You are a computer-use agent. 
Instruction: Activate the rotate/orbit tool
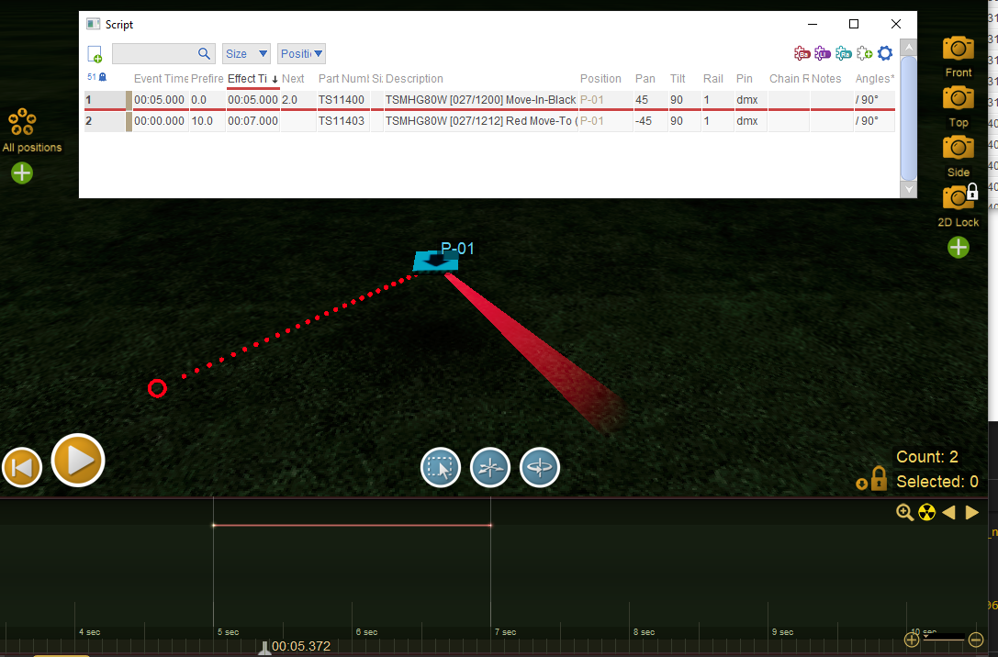[x=540, y=468]
